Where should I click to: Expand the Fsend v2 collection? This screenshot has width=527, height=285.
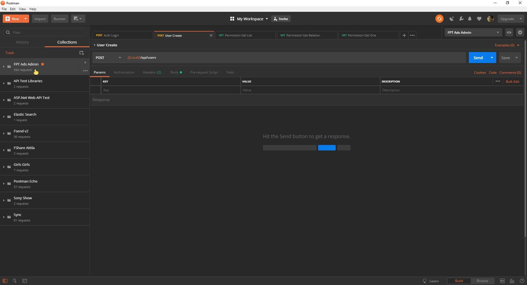4,133
